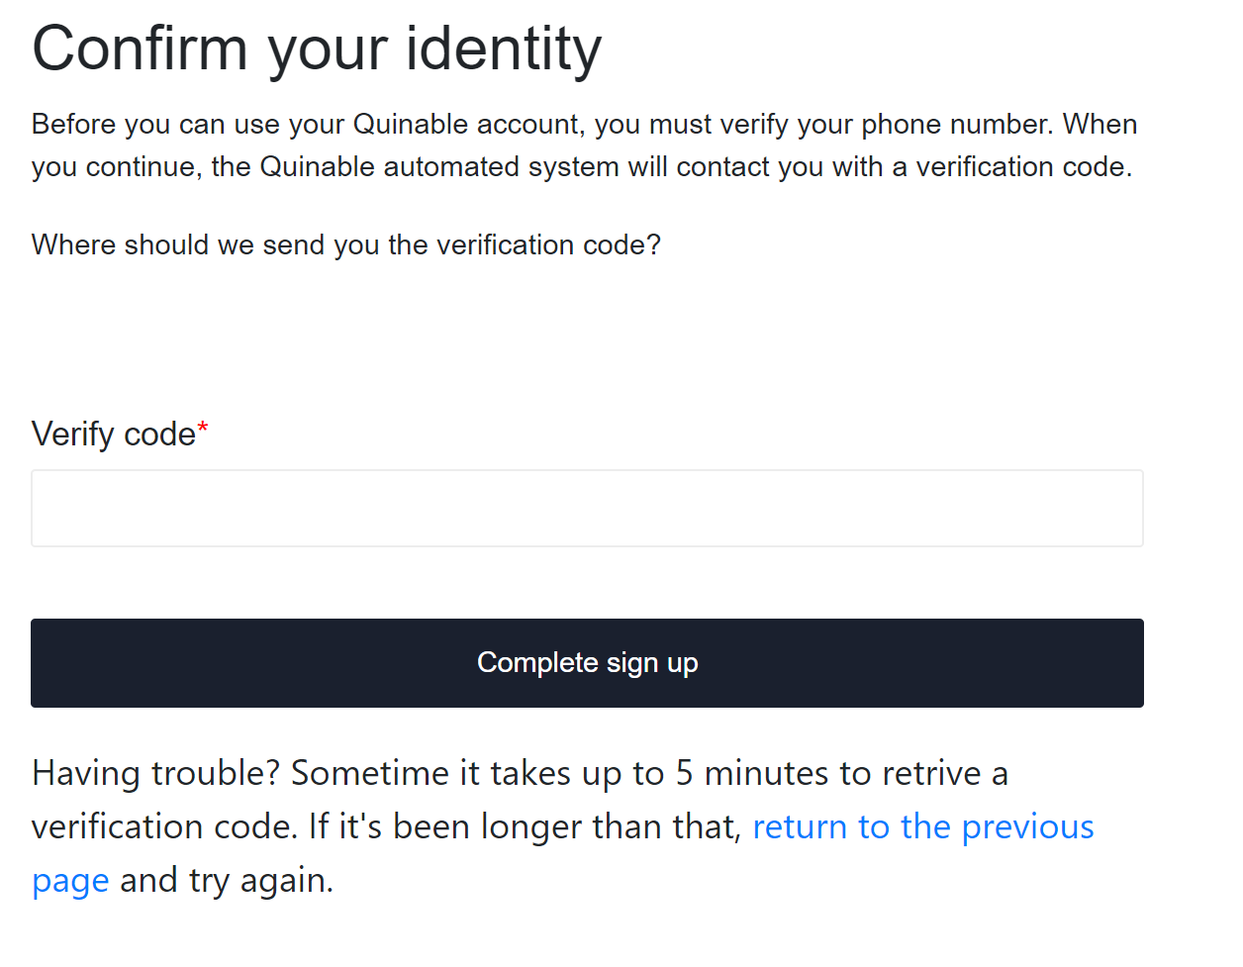This screenshot has width=1243, height=967.
Task: Click 'If it's been longer than that' text
Action: [525, 826]
